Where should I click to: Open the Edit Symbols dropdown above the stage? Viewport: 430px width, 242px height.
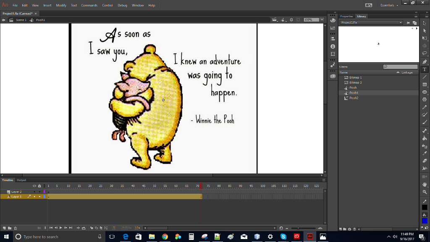[283, 19]
